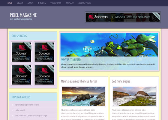168x120 pixels.
Task: Open the CONTACT menu item
Action: point(70,3)
